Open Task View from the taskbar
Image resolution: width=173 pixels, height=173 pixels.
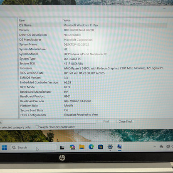[x=62, y=147]
